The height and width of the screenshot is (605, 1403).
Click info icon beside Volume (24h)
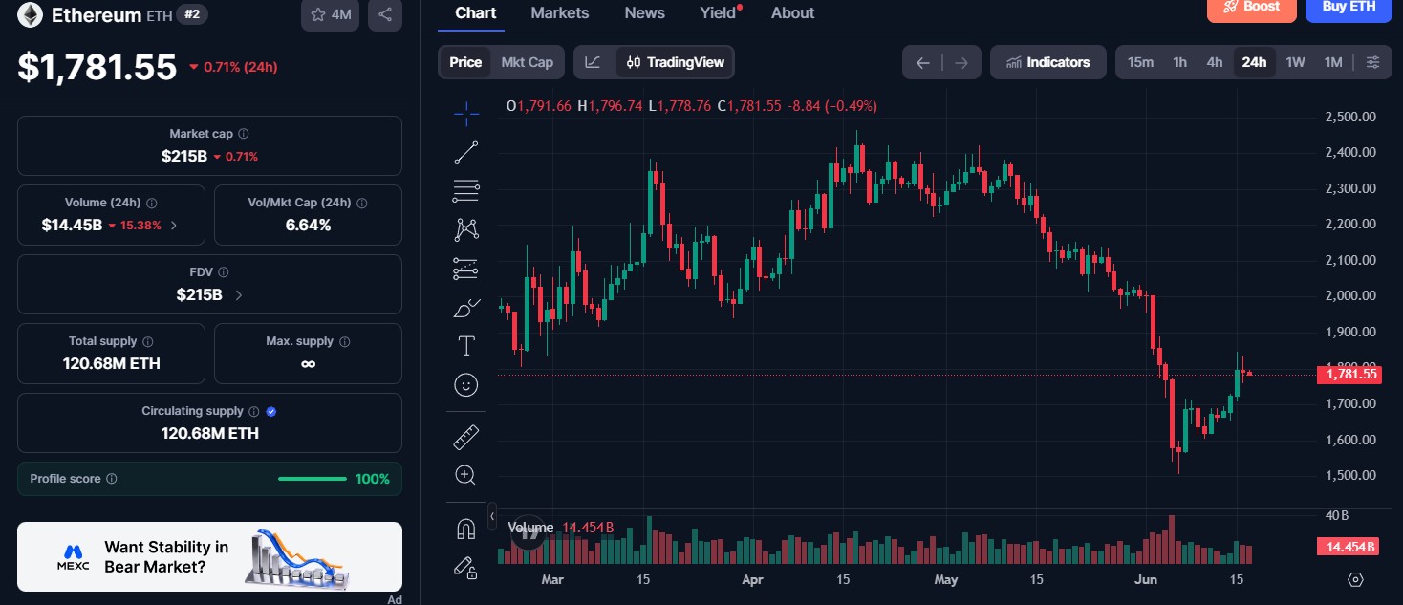[x=152, y=203]
